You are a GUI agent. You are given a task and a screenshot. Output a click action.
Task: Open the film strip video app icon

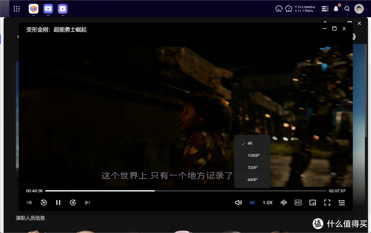pyautogui.click(x=48, y=9)
